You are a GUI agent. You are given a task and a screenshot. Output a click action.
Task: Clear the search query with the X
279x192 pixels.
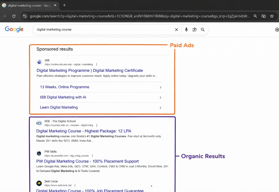pos(176,29)
